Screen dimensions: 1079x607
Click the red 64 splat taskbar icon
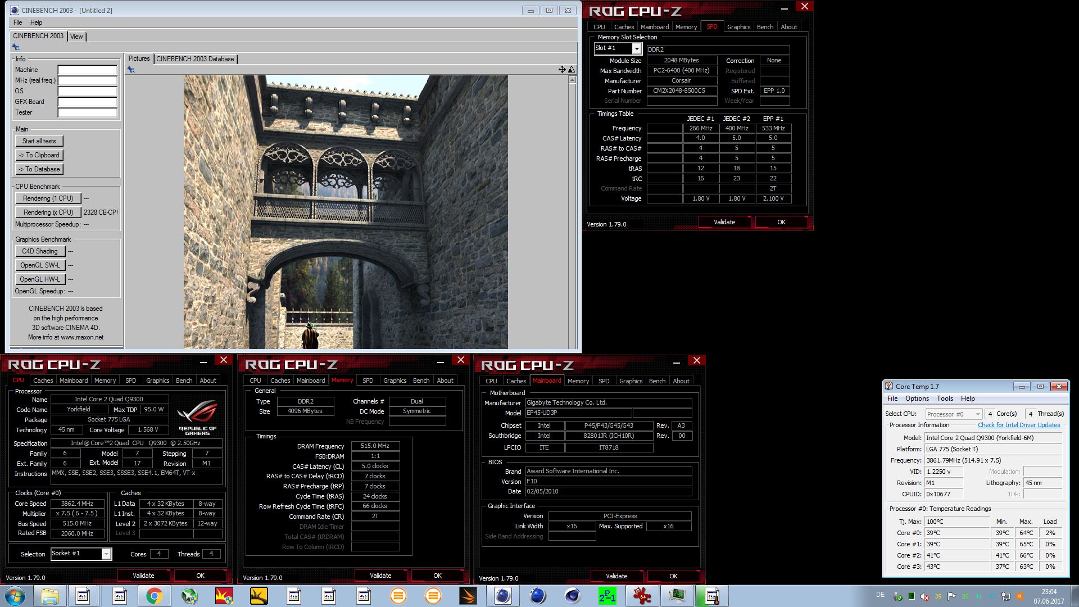(x=642, y=596)
